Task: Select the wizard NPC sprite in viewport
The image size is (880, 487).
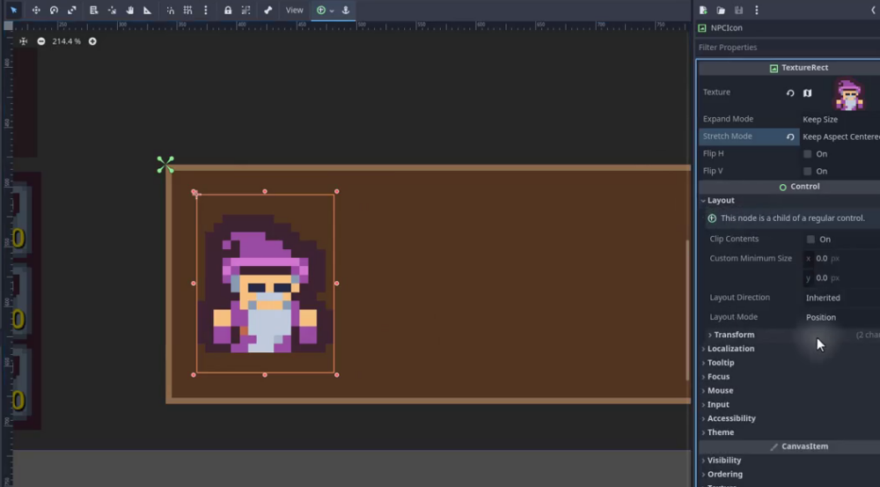Action: pos(265,284)
